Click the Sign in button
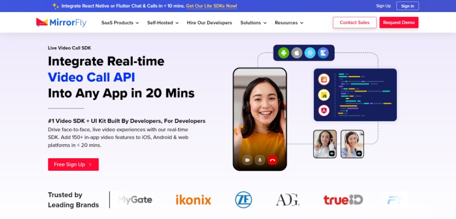The height and width of the screenshot is (219, 456). (x=407, y=6)
